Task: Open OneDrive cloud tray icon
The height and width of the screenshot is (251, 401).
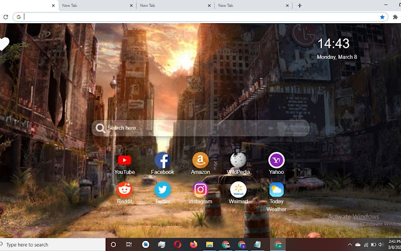Action: pyautogui.click(x=358, y=245)
